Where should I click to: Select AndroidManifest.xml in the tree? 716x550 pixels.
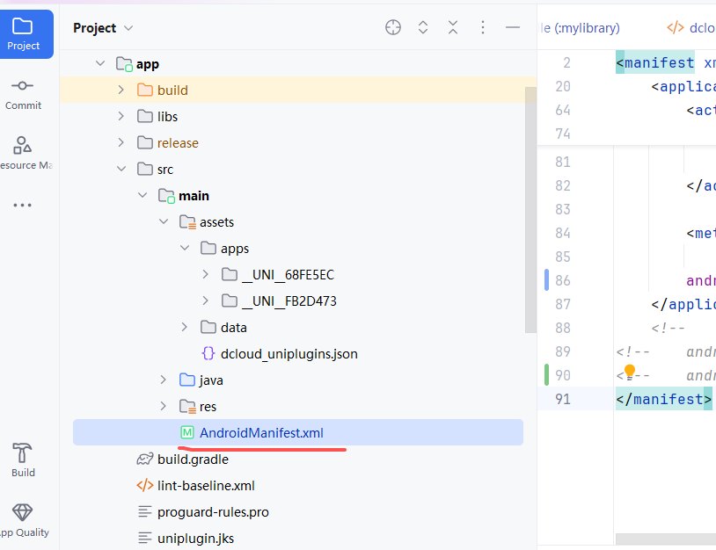261,432
